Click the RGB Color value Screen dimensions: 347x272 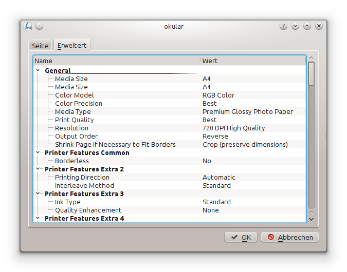pos(218,95)
